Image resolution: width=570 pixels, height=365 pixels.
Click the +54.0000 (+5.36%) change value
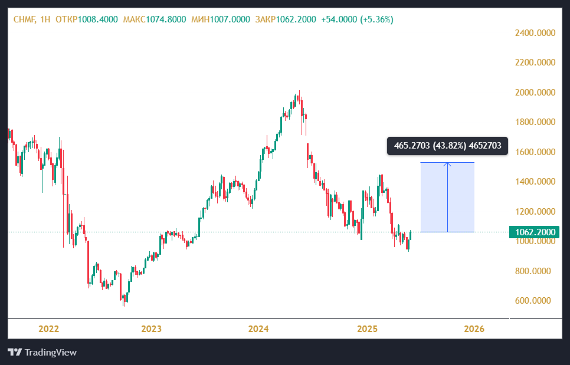[x=357, y=19]
